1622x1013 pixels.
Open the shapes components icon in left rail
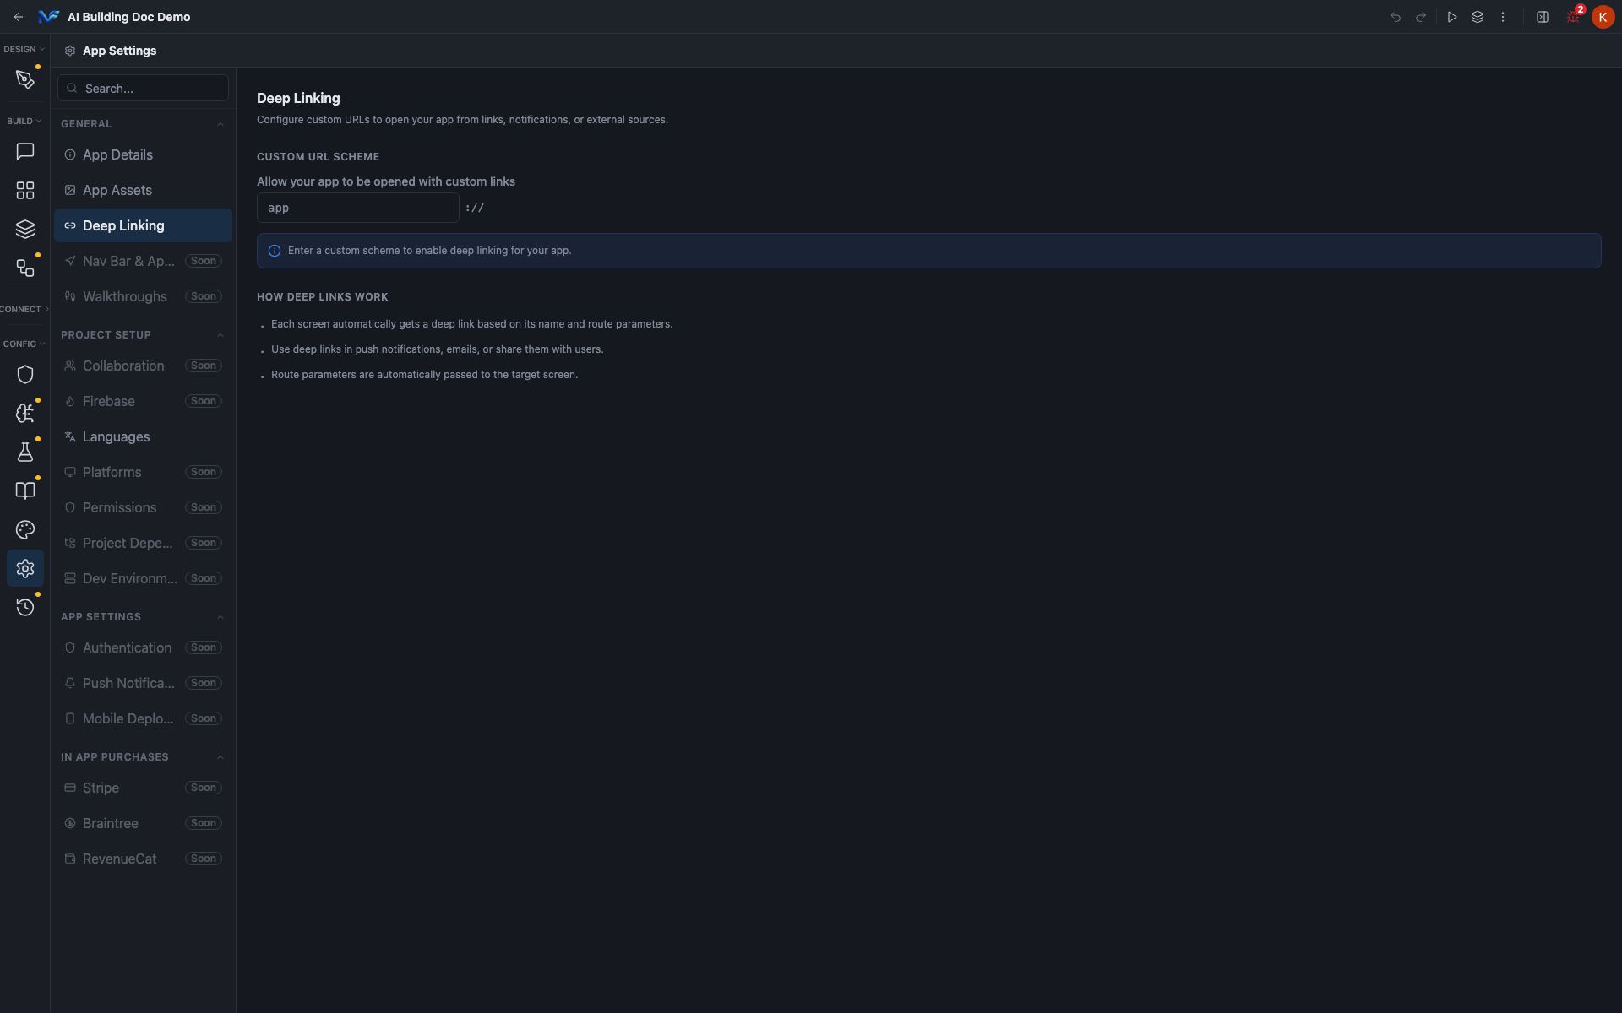(x=25, y=268)
